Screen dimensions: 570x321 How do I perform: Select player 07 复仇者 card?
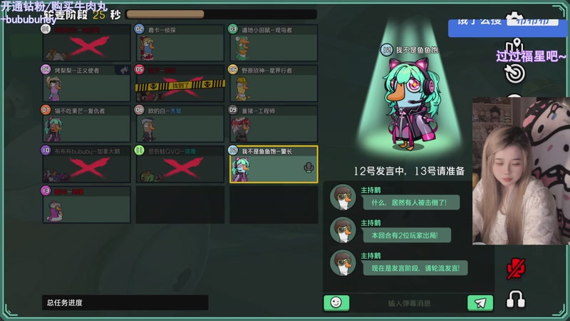(x=86, y=123)
